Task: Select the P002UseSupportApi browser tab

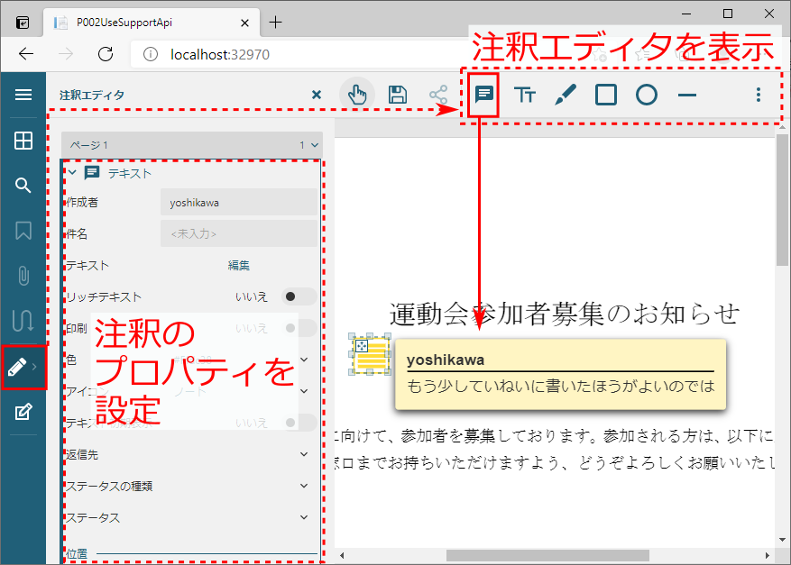Action: click(152, 23)
